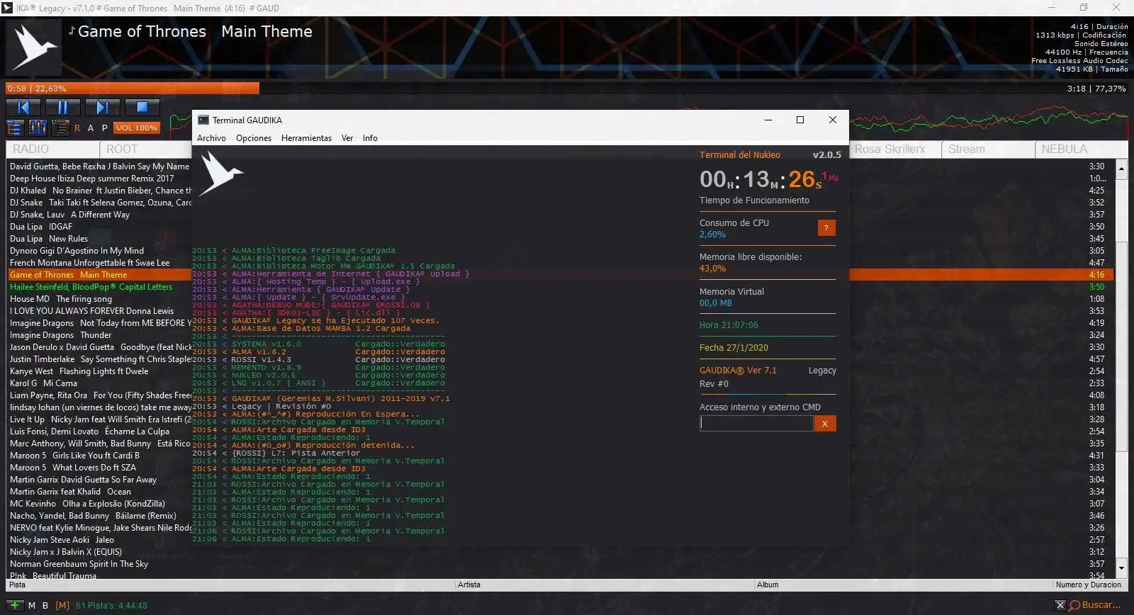Sort by the Artista column header
This screenshot has width=1134, height=615.
605,585
